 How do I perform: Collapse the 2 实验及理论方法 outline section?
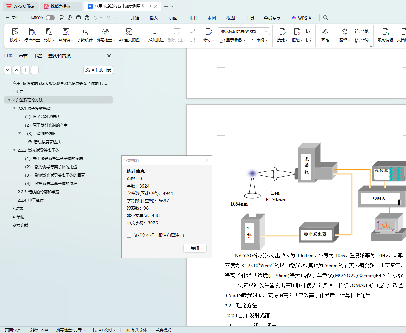[9, 100]
